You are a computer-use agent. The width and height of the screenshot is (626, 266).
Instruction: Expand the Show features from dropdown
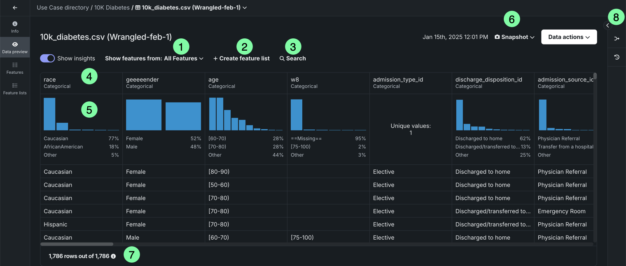pos(154,58)
